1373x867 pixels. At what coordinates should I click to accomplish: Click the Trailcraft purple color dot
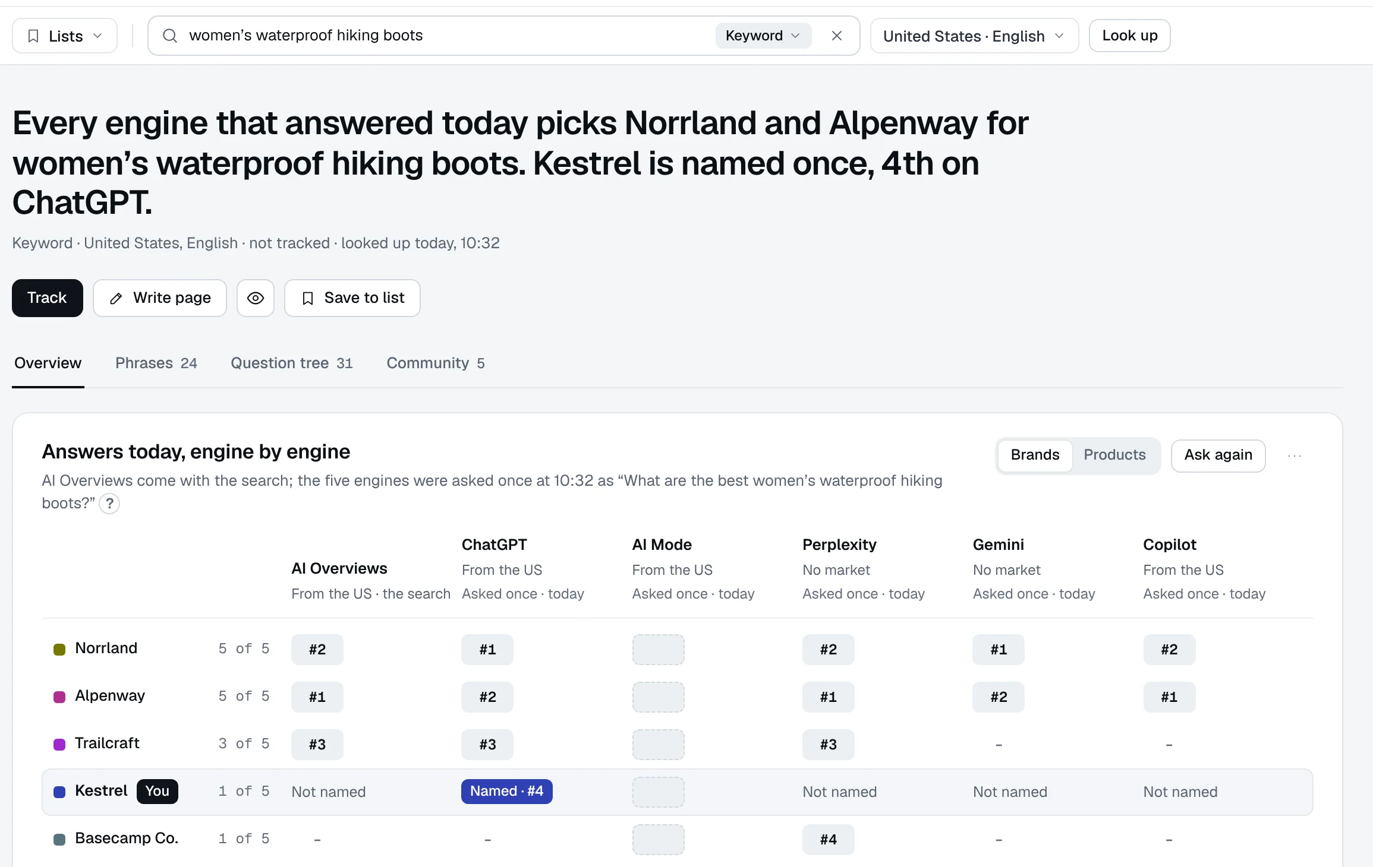point(59,745)
